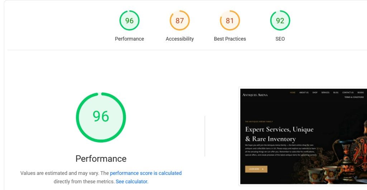Follow the "See calculator" link

132,182
